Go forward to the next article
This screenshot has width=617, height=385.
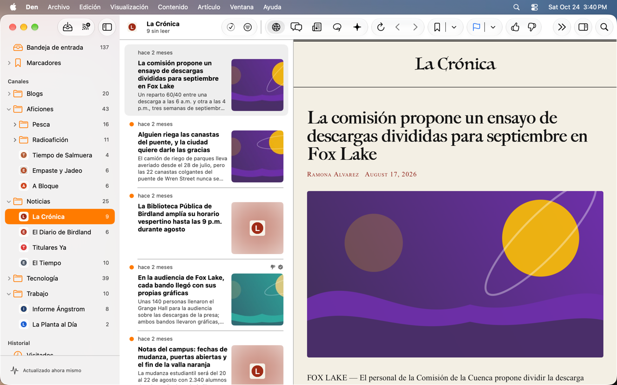point(415,27)
